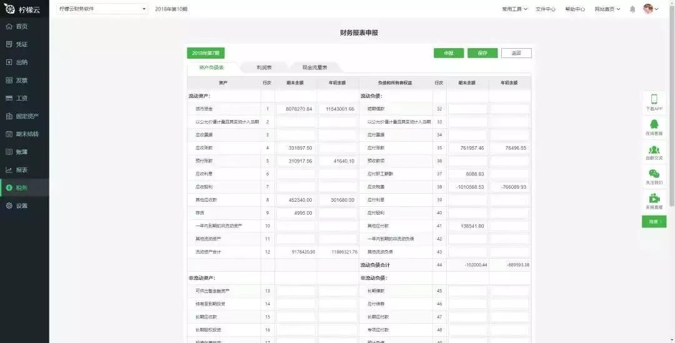Switch to the 现金流量表 tab

[x=314, y=67]
